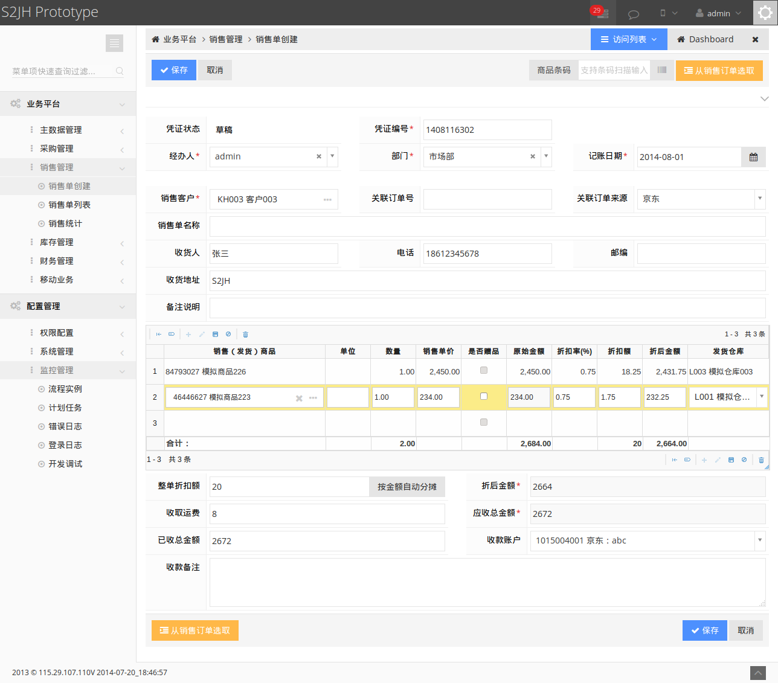This screenshot has width=778, height=683.
Task: Clear the 模拟商品223 product selection
Action: (x=299, y=398)
